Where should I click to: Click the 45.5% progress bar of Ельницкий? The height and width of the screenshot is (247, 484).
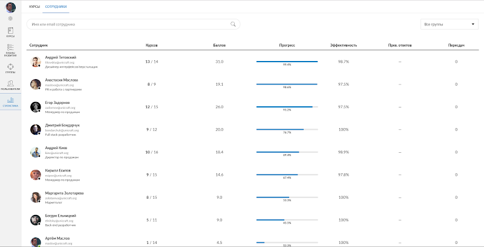click(287, 220)
